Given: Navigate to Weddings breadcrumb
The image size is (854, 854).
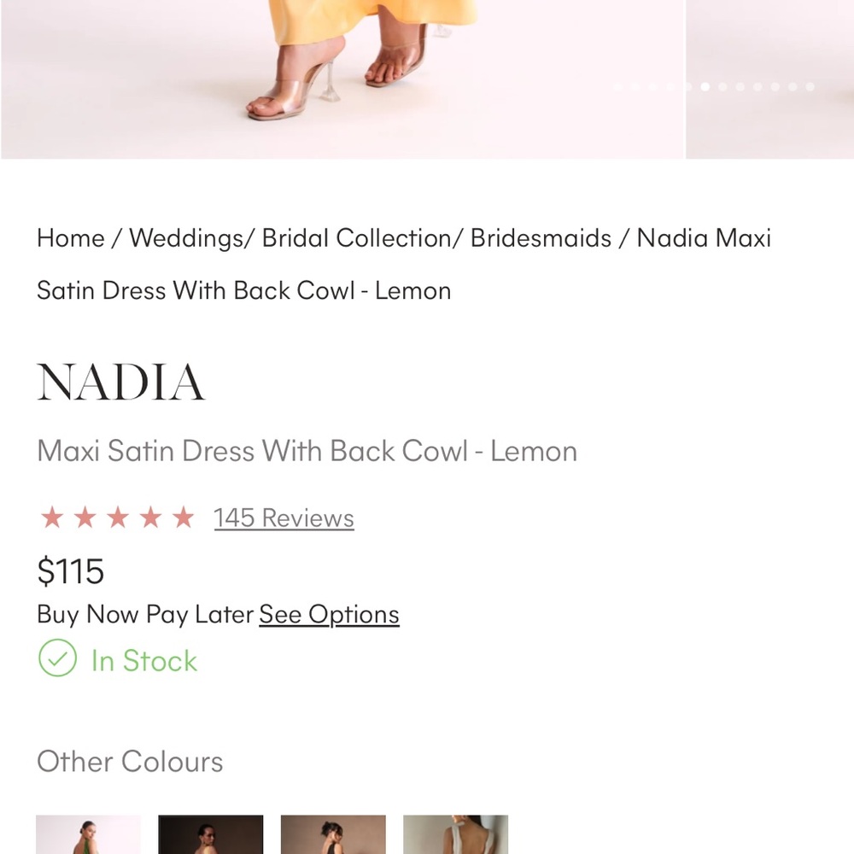Looking at the screenshot, I should tap(187, 238).
